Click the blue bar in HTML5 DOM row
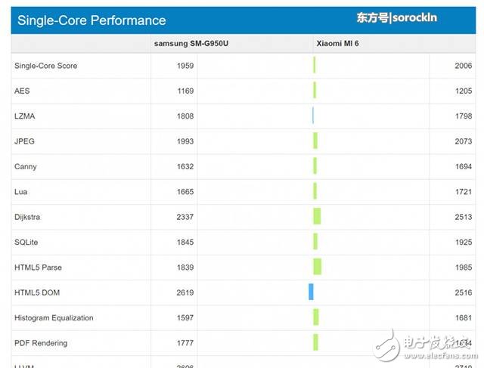Viewport: 484px width, 368px height. (311, 292)
